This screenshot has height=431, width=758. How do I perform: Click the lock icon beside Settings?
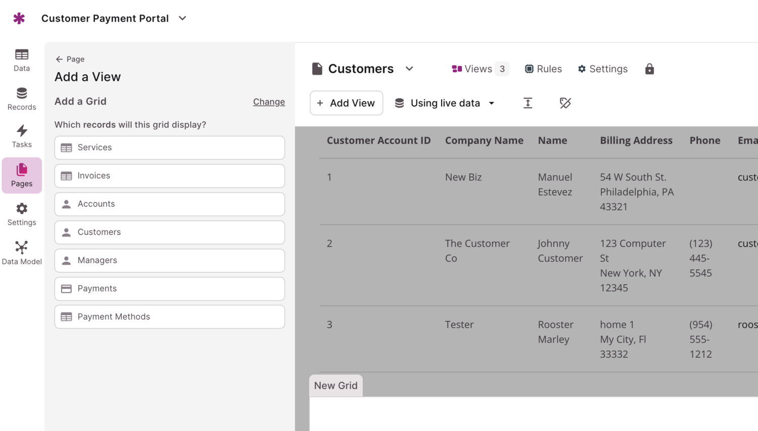[x=649, y=69]
